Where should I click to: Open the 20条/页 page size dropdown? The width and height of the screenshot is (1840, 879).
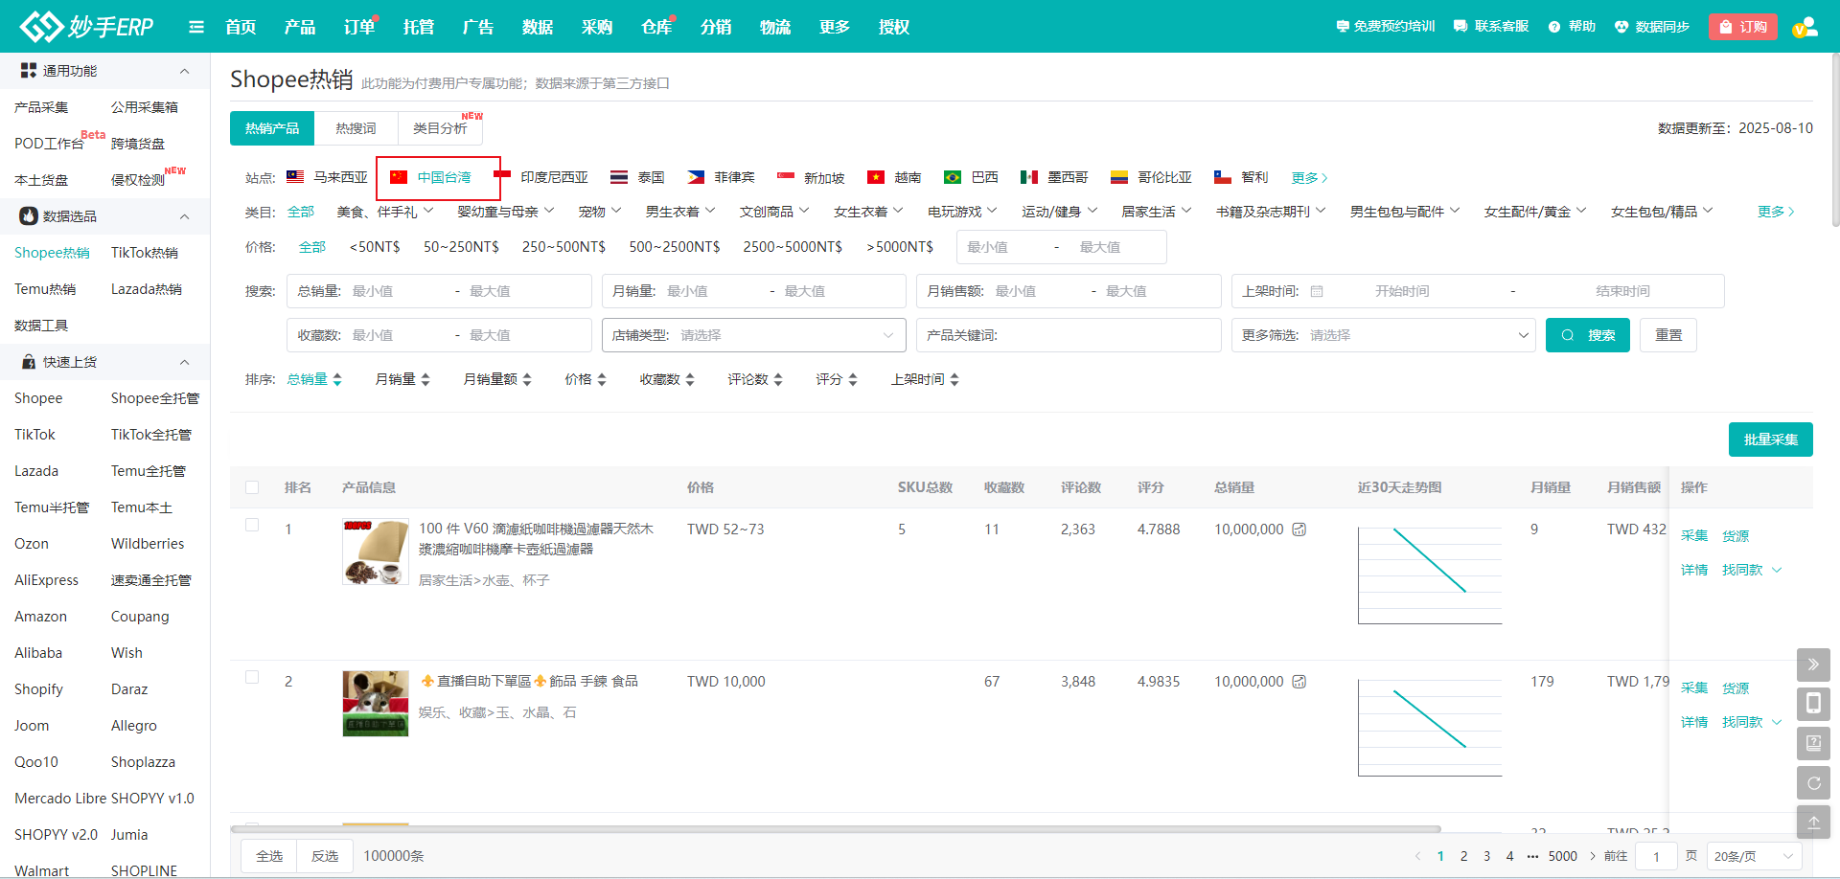tap(1755, 856)
